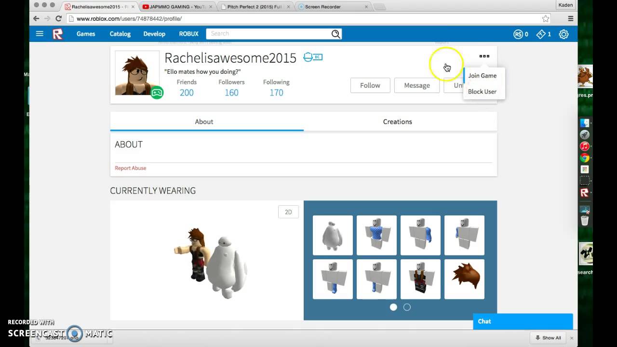Go back with browser back arrow

point(36,18)
